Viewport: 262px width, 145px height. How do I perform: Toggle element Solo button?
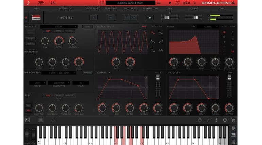click(30, 44)
